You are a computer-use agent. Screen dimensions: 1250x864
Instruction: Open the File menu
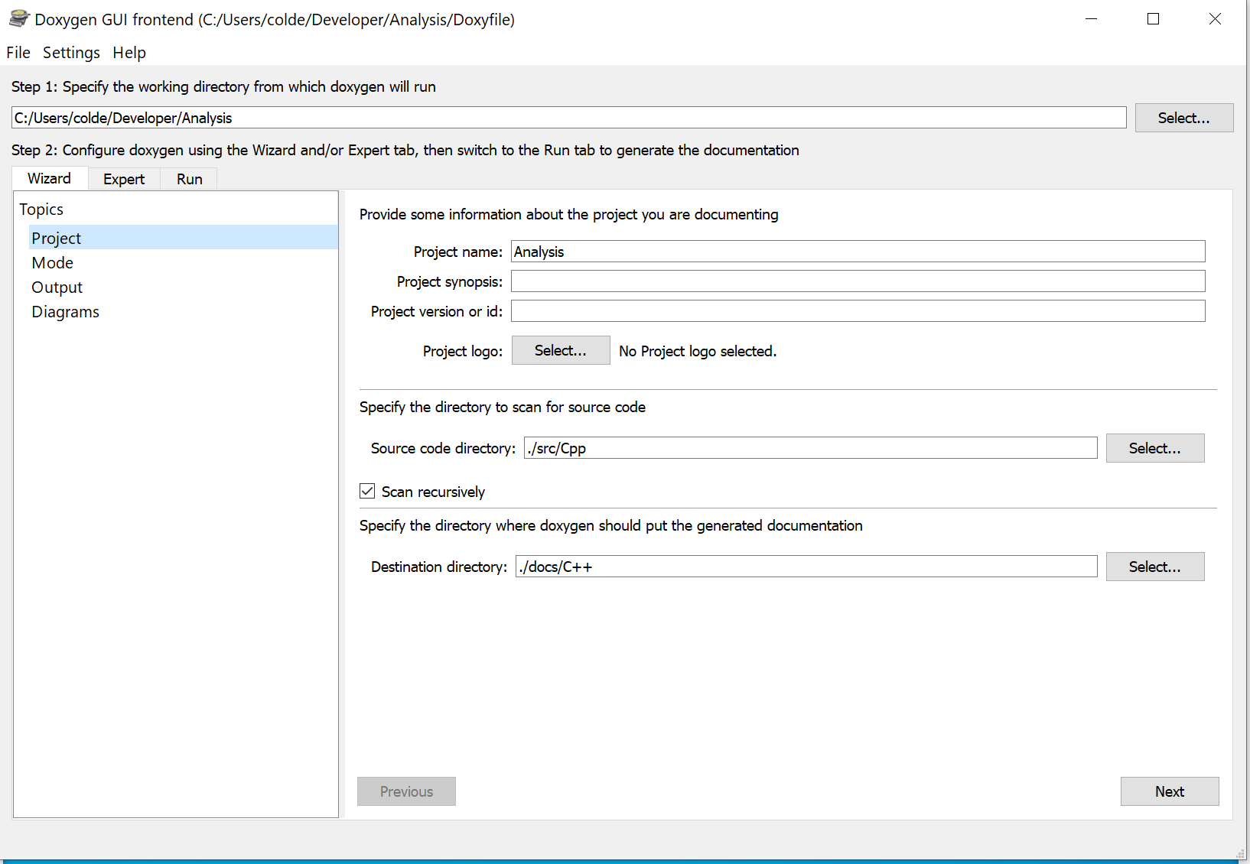pos(18,53)
